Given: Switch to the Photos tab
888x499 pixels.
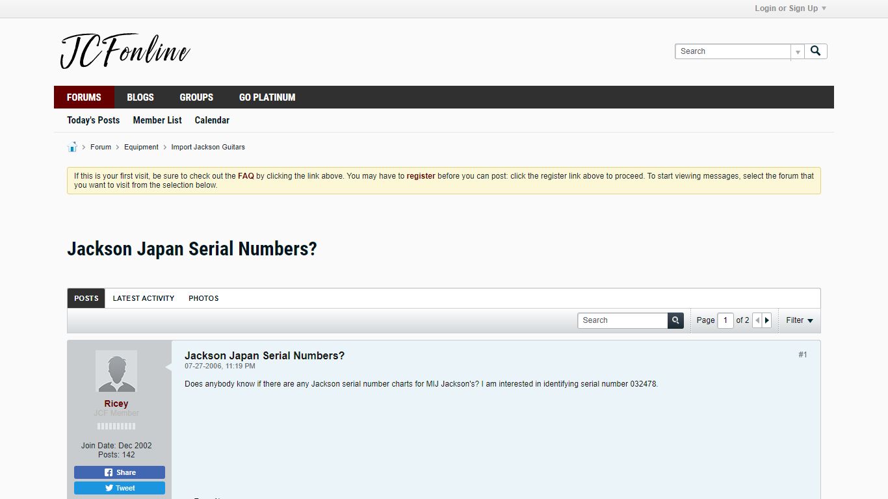Looking at the screenshot, I should click(x=203, y=298).
